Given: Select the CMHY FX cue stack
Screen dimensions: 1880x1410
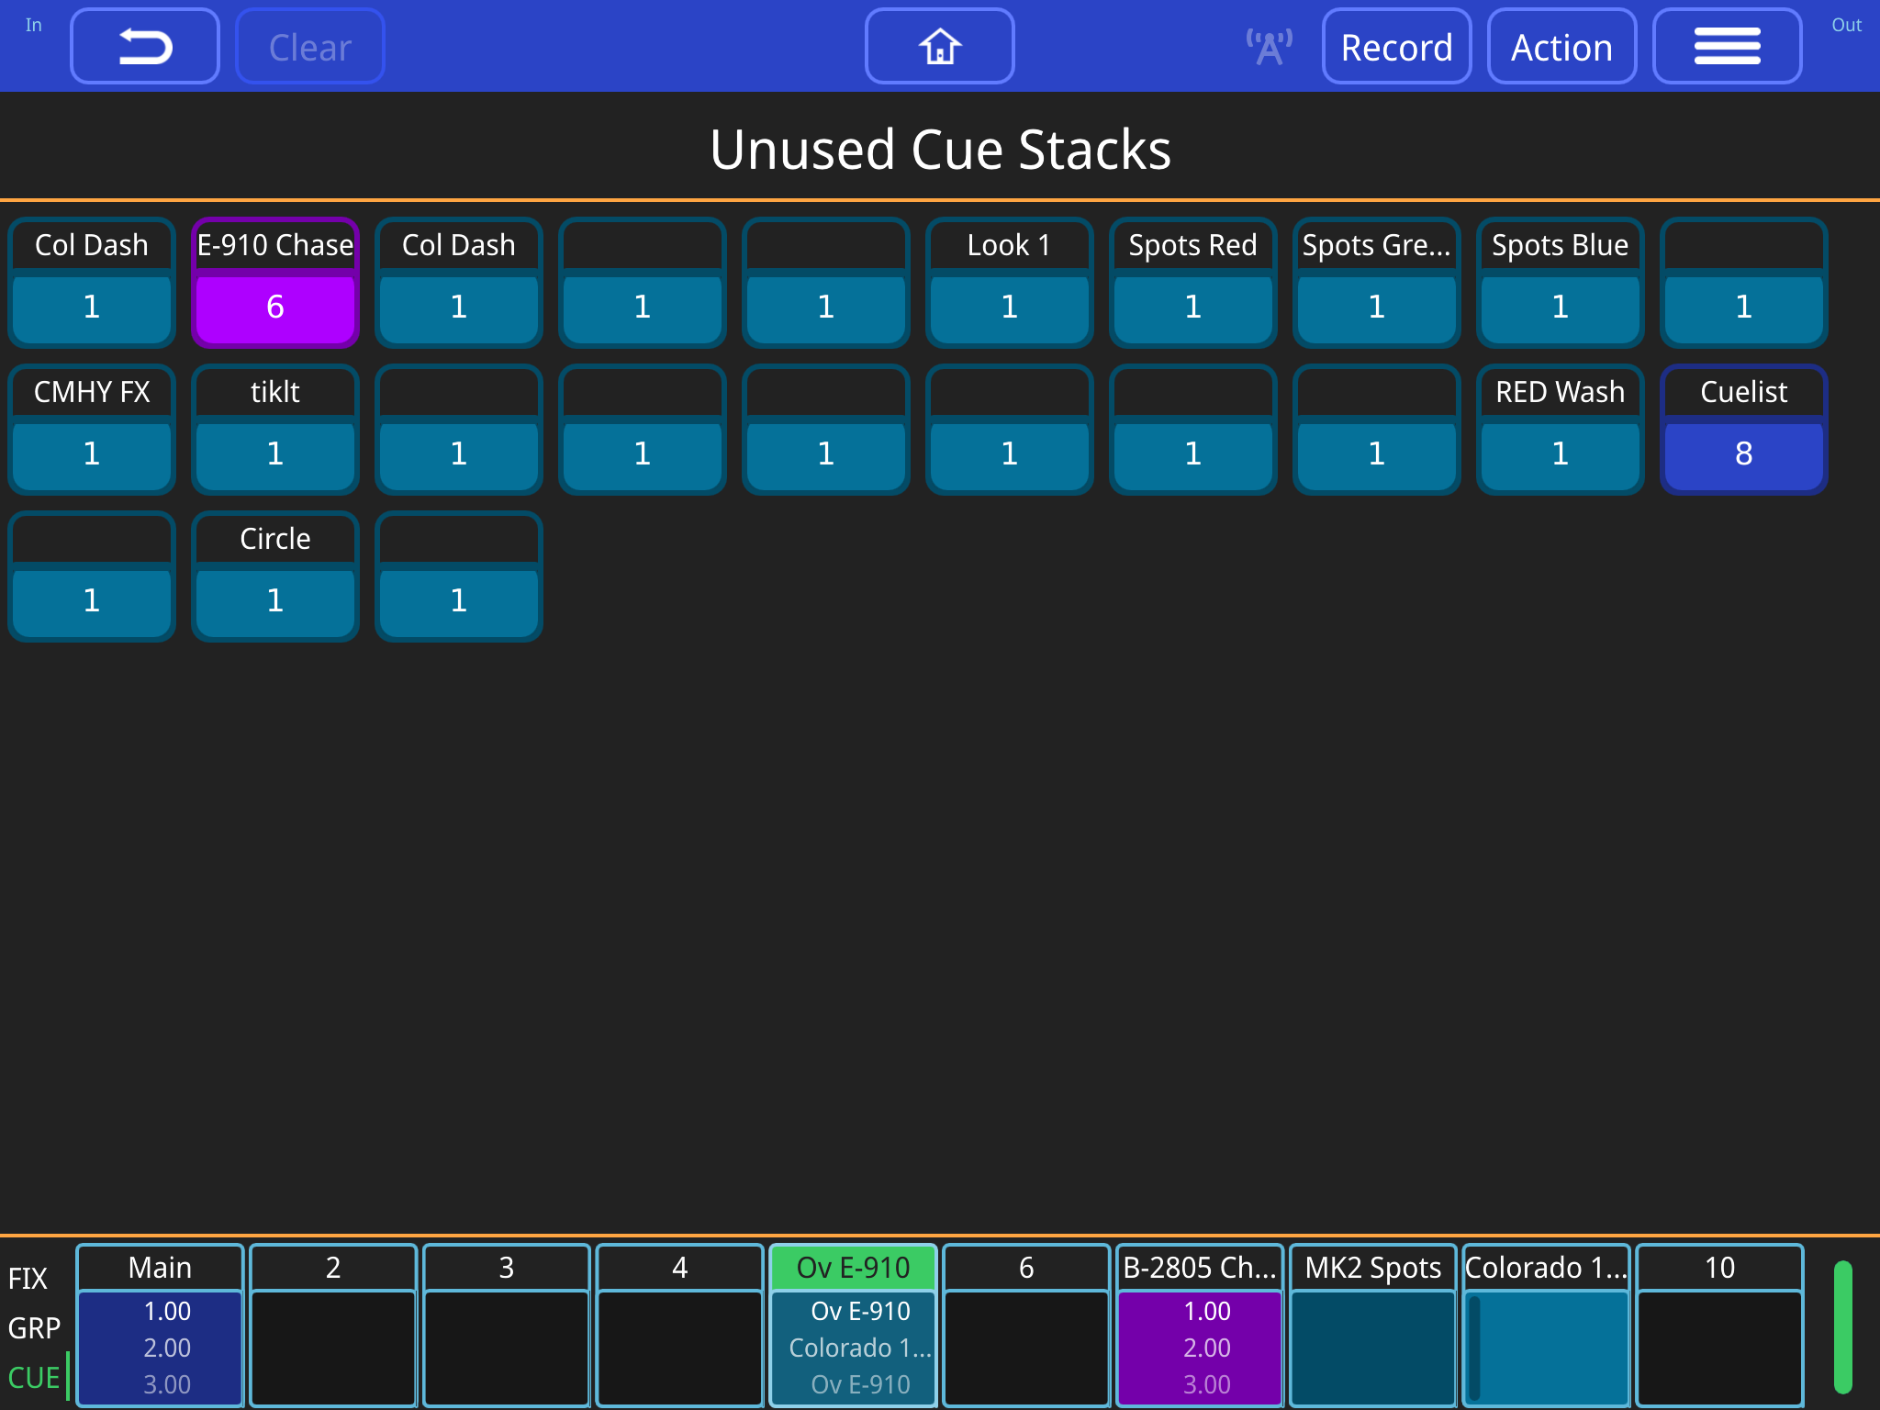Looking at the screenshot, I should tap(91, 430).
